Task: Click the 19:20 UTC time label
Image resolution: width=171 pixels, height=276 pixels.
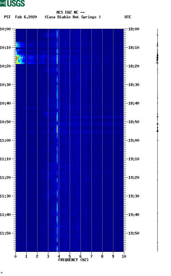Action: click(134, 177)
